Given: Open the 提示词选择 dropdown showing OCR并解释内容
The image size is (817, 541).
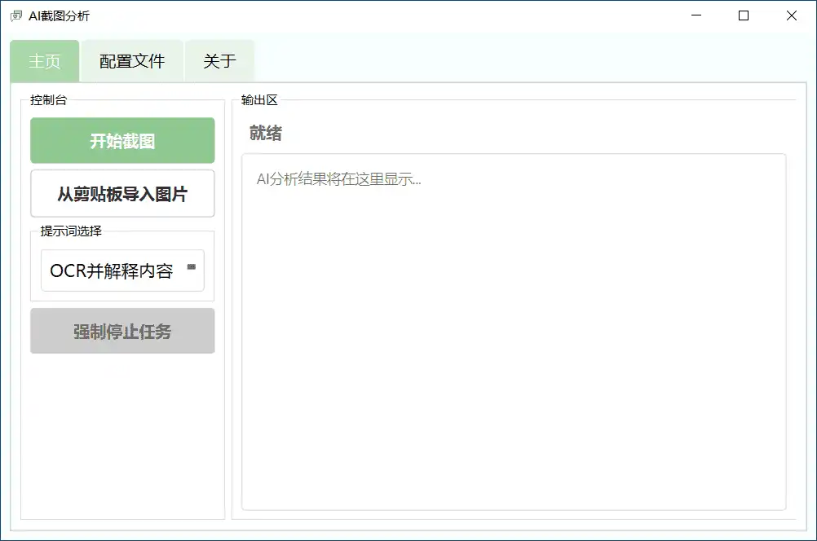Looking at the screenshot, I should [x=122, y=270].
